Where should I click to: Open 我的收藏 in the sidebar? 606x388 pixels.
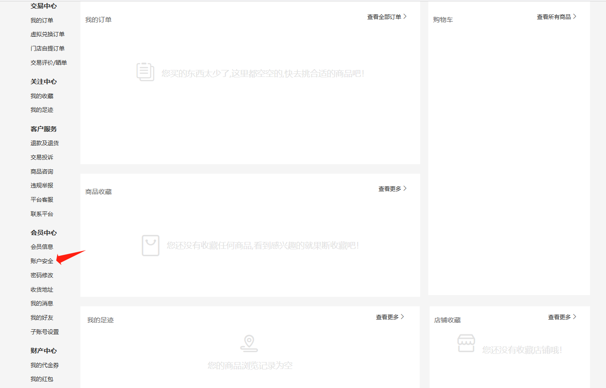42,96
